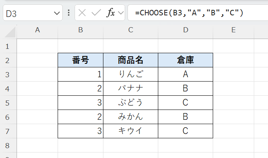Click the 倉庫 header cell
This screenshot has height=158, width=268.
point(185,60)
